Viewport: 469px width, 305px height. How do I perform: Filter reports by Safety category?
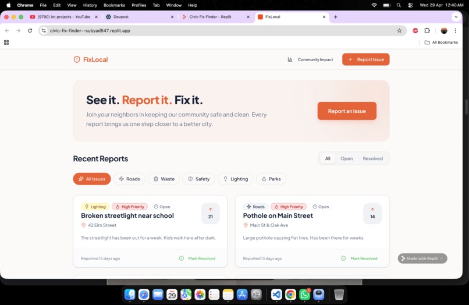click(198, 179)
